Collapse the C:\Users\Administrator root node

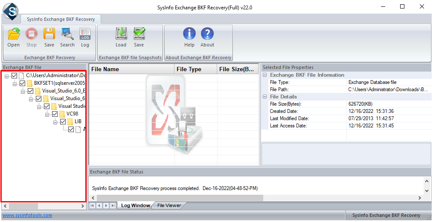pyautogui.click(x=7, y=76)
